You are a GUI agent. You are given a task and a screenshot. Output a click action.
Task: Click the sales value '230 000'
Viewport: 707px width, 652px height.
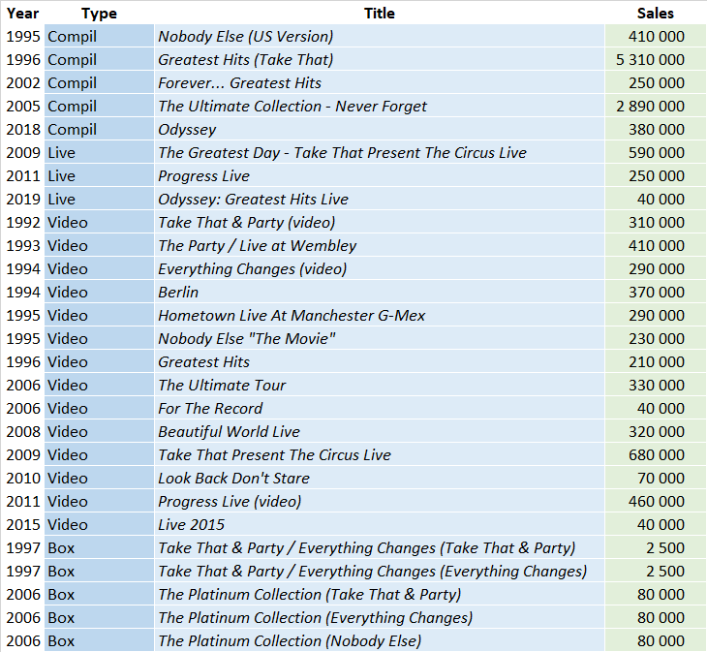tap(657, 339)
